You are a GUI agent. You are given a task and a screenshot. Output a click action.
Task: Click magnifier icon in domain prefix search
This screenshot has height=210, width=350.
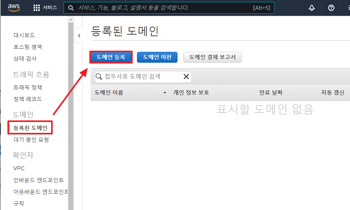pyautogui.click(x=99, y=77)
